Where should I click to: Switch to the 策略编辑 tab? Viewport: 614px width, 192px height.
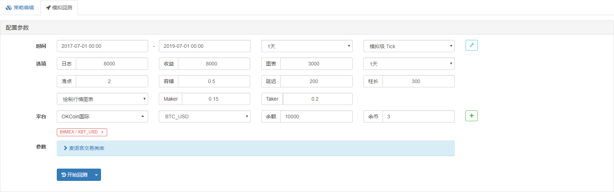tap(20, 8)
